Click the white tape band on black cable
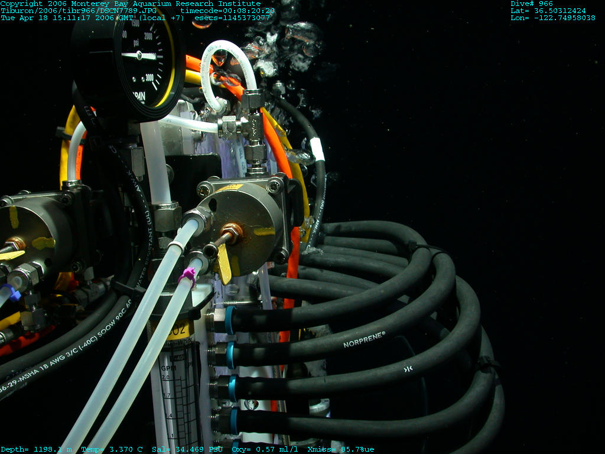Screen dimensions: 605x454 click(x=317, y=149)
